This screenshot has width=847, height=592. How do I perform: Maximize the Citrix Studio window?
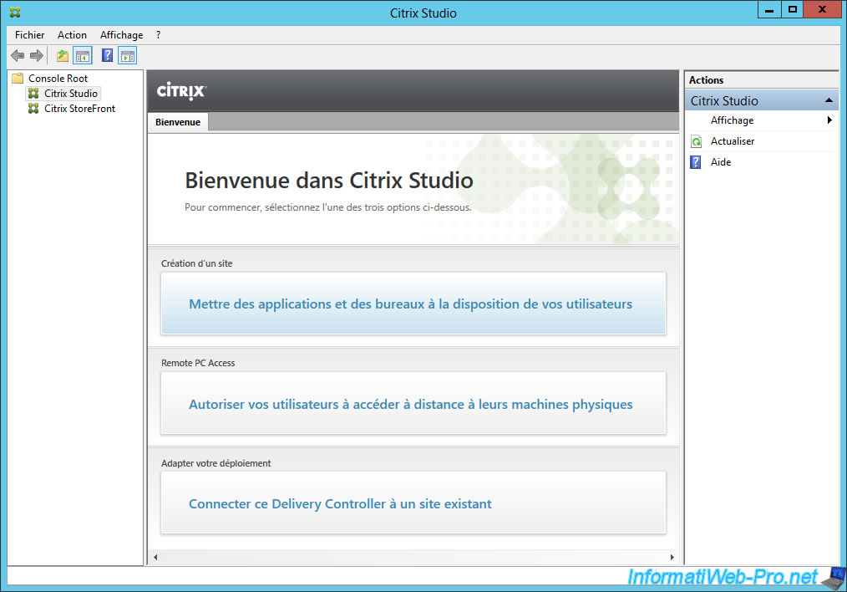792,10
